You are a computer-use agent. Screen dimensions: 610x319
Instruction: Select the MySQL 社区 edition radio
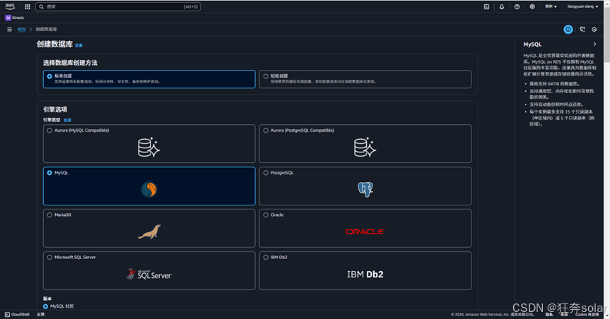point(45,306)
